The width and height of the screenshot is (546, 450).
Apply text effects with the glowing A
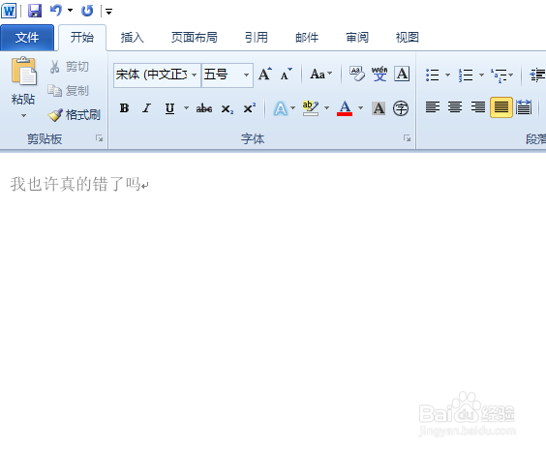click(x=281, y=108)
